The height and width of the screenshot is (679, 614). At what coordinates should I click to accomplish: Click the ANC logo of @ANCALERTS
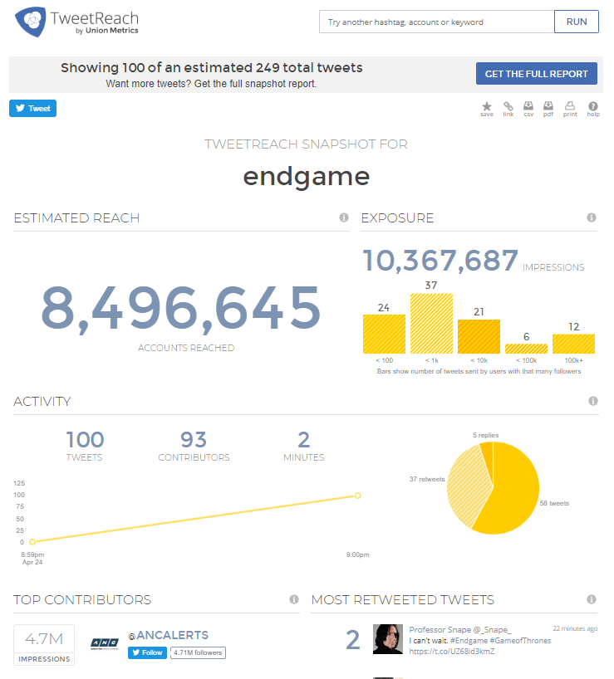click(x=105, y=643)
